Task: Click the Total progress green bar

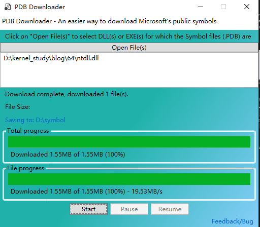Action: pos(129,142)
